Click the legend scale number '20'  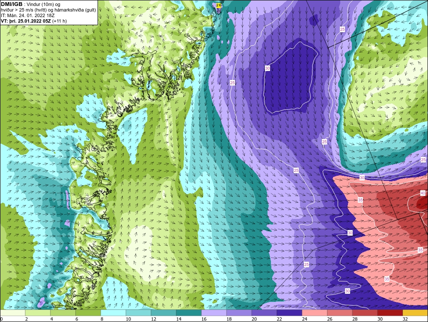254,319
